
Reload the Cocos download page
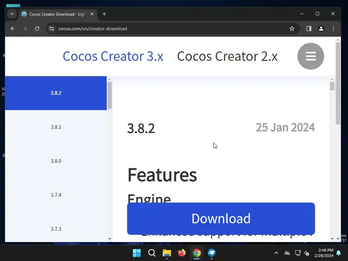click(37, 29)
